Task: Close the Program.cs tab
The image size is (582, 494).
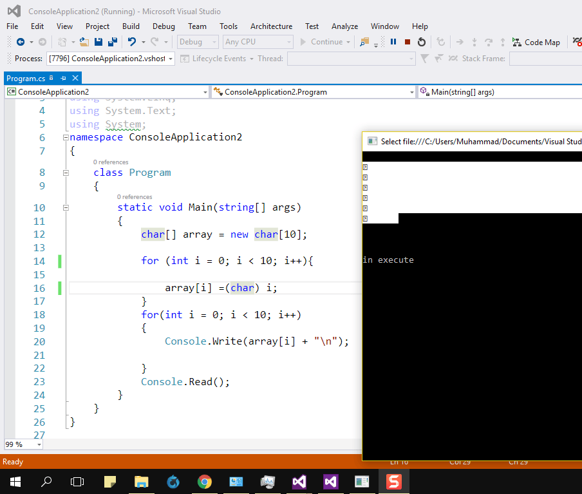Action: point(75,78)
